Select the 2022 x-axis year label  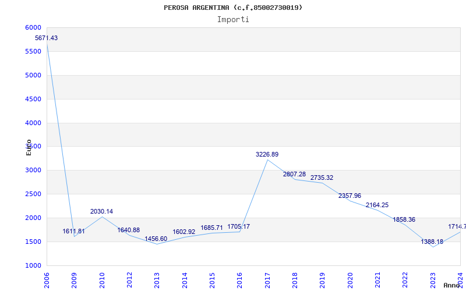[405, 280]
